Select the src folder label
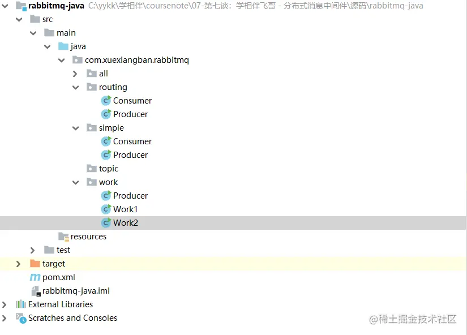 coord(48,19)
